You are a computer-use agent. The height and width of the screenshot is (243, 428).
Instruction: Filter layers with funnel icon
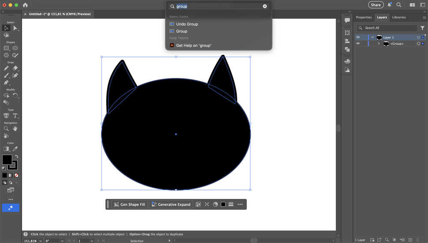(422, 28)
